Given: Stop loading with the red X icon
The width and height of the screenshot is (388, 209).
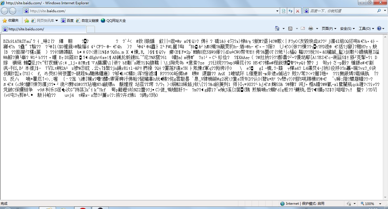Looking at the screenshot, I should click(x=297, y=11).
